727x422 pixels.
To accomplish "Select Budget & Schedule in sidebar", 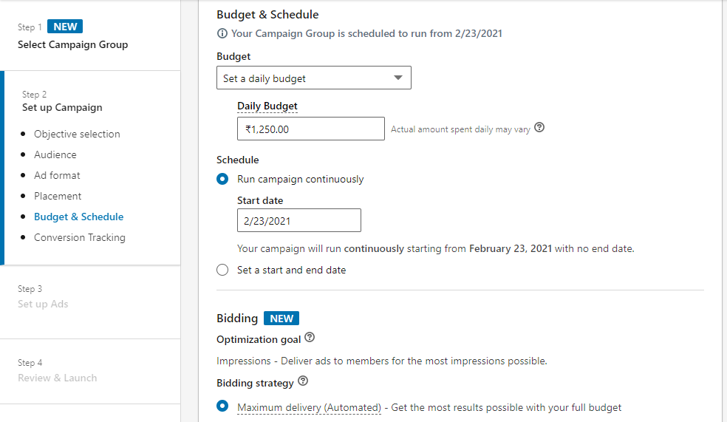I will [79, 217].
